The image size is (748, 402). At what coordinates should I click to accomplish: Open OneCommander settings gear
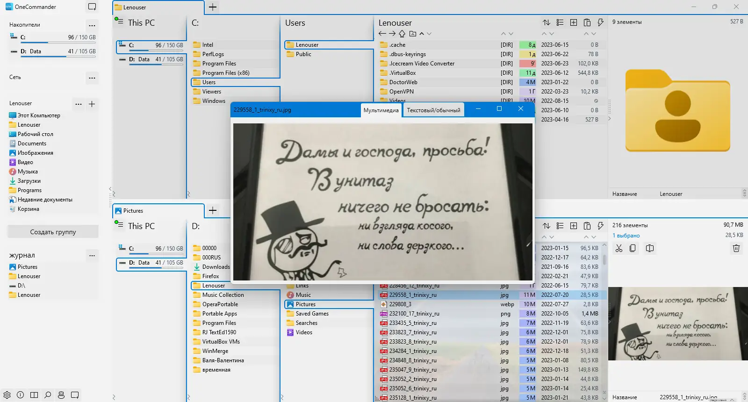coord(7,395)
